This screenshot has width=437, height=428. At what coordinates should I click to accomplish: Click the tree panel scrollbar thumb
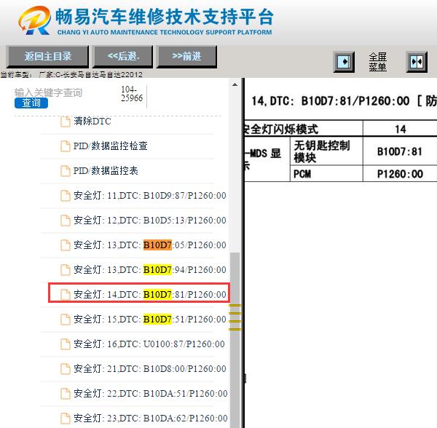click(x=235, y=340)
